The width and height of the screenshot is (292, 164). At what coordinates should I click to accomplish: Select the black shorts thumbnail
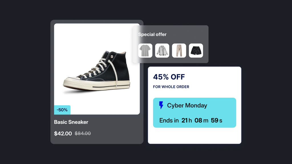pos(196,51)
